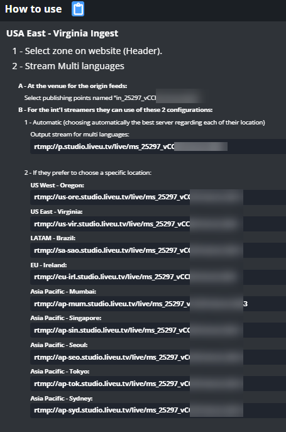Screen dimensions: 286x432
Task: Select the automatic p.studio.liveu.tv output stream field
Action: click(158, 147)
